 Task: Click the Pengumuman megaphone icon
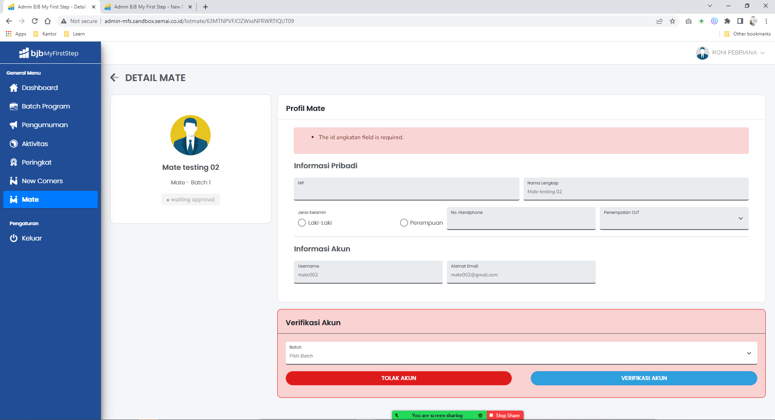click(14, 125)
